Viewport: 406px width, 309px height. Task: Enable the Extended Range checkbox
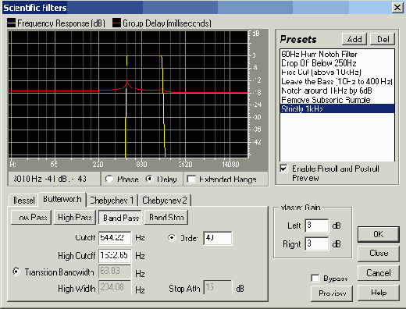click(x=191, y=179)
